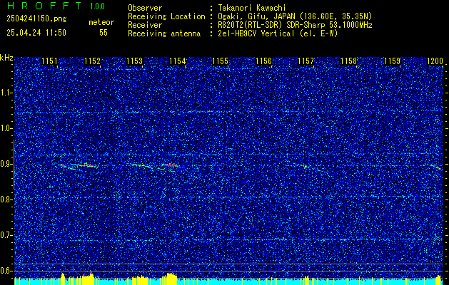Viewport: 449px width, 285px height.
Task: Click the 0.6 kHz axis label
Action: (6, 271)
